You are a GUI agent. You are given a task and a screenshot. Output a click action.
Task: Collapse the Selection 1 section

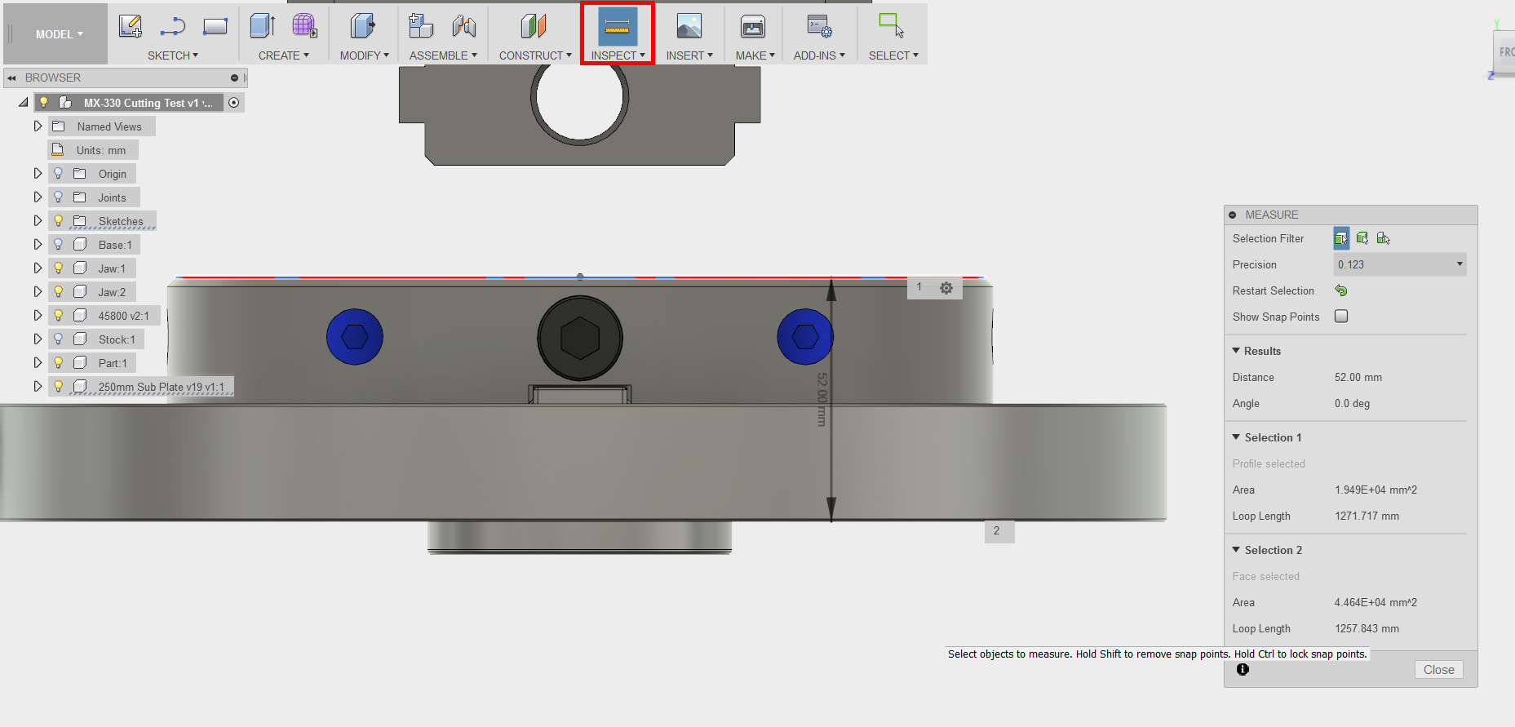pyautogui.click(x=1236, y=437)
